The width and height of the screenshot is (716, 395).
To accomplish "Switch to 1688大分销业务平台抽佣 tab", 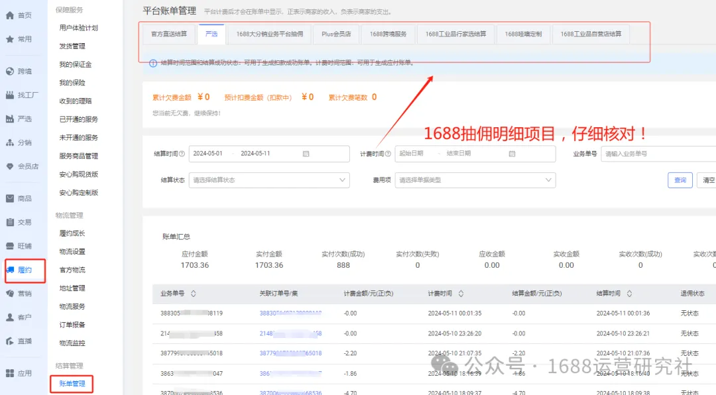I will point(269,34).
